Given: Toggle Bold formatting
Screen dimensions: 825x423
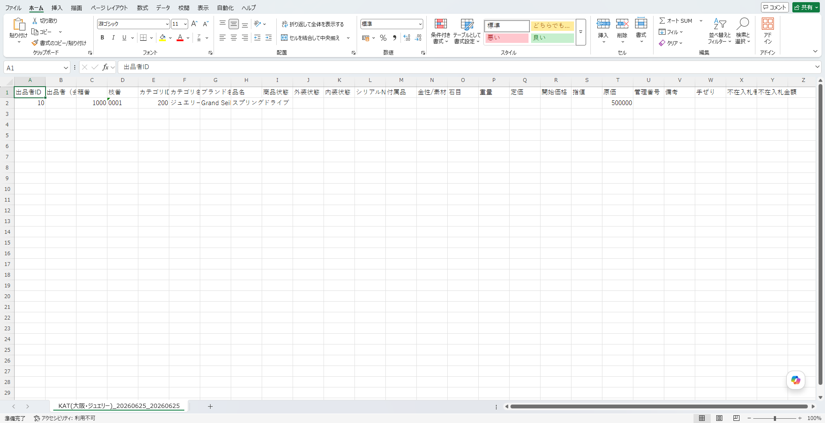Looking at the screenshot, I should (102, 38).
